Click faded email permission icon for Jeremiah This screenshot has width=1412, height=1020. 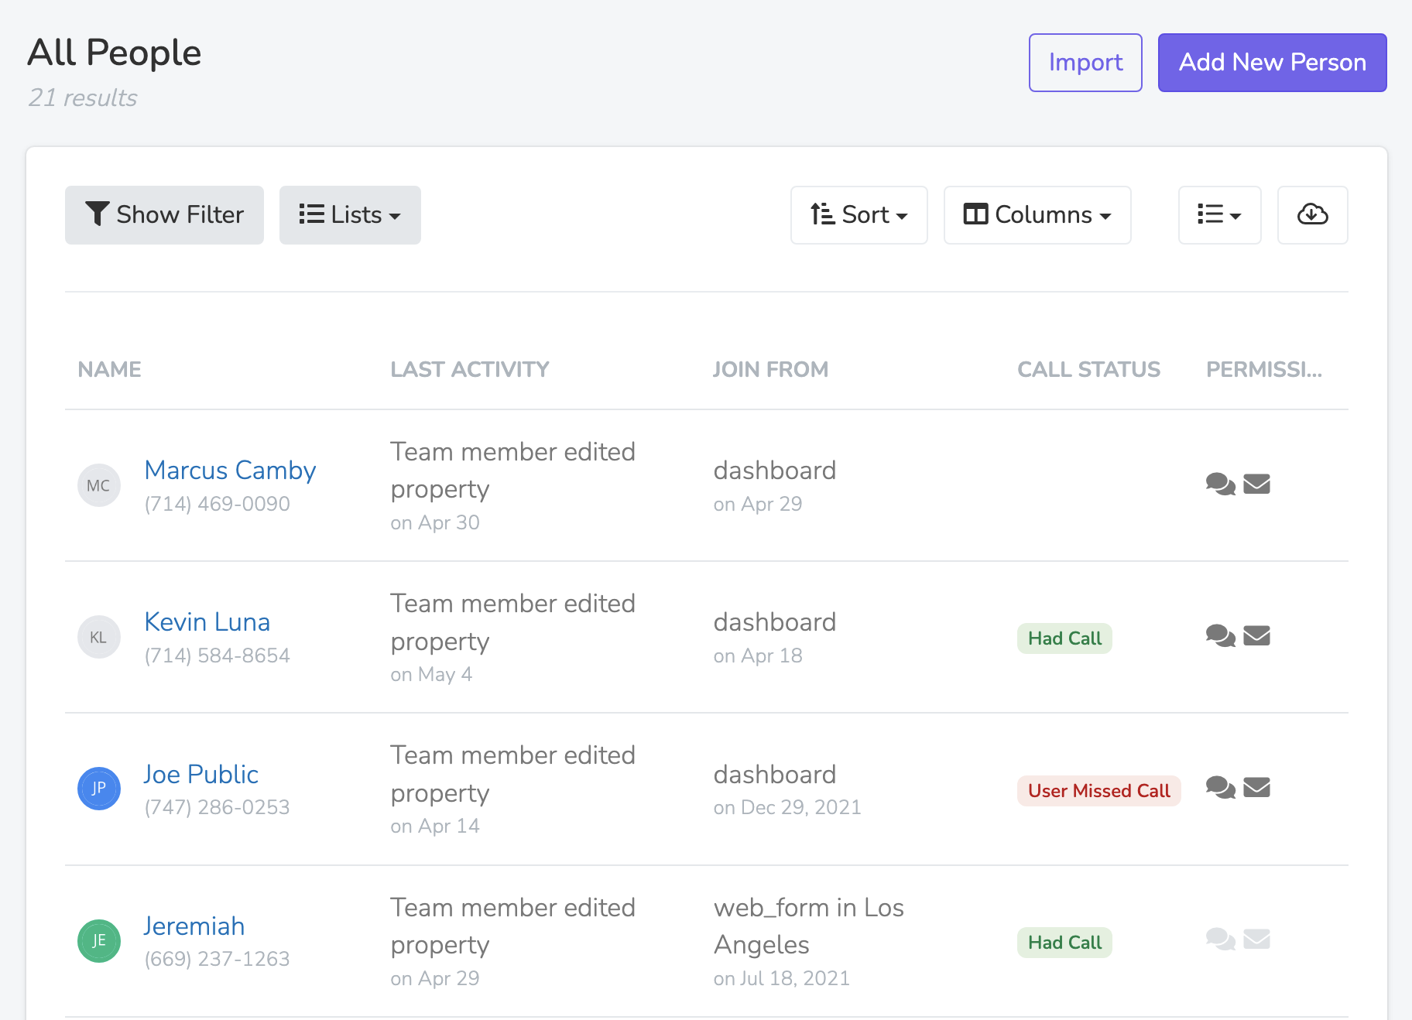1256,939
